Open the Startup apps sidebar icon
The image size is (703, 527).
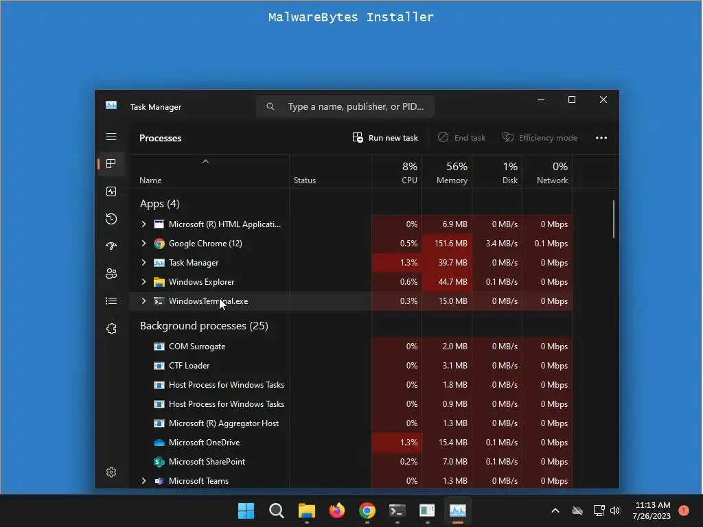click(x=111, y=246)
